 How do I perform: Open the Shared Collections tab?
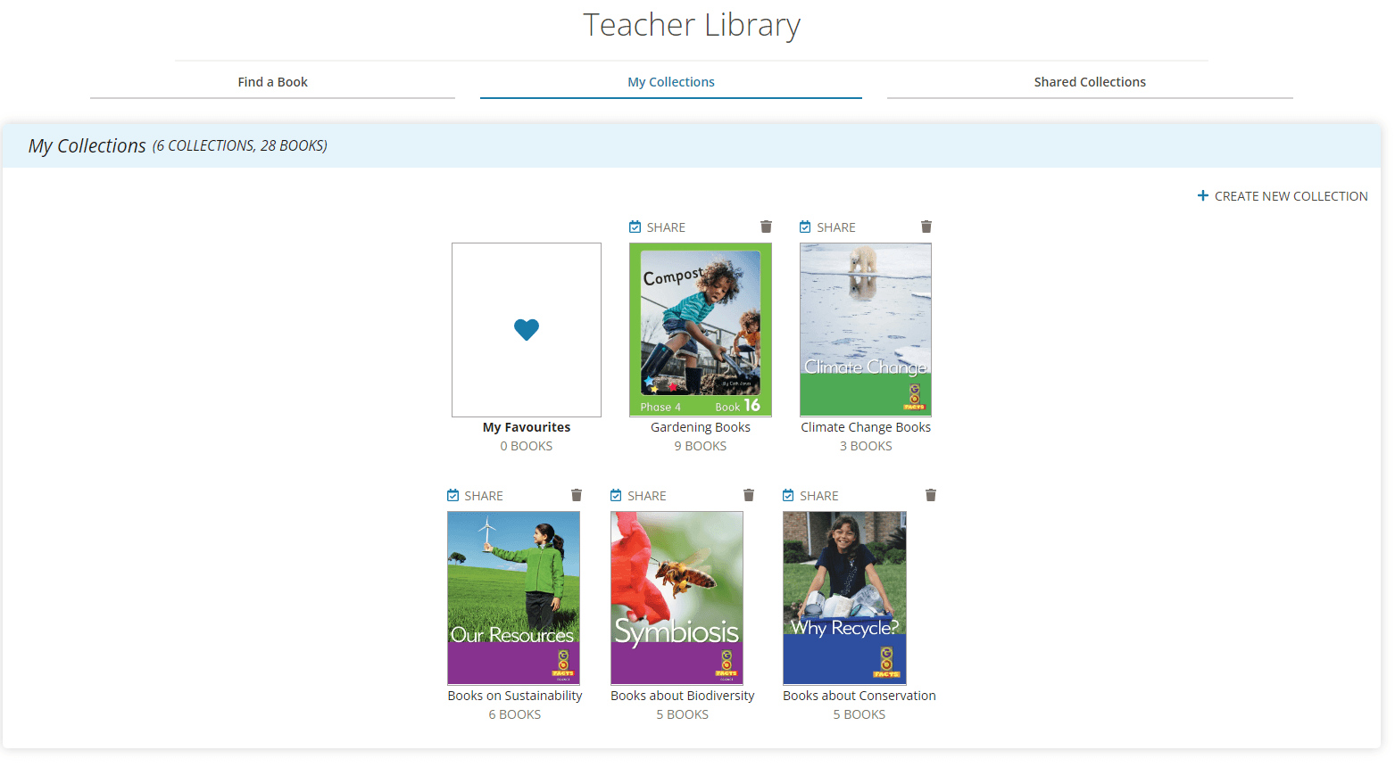click(1089, 81)
